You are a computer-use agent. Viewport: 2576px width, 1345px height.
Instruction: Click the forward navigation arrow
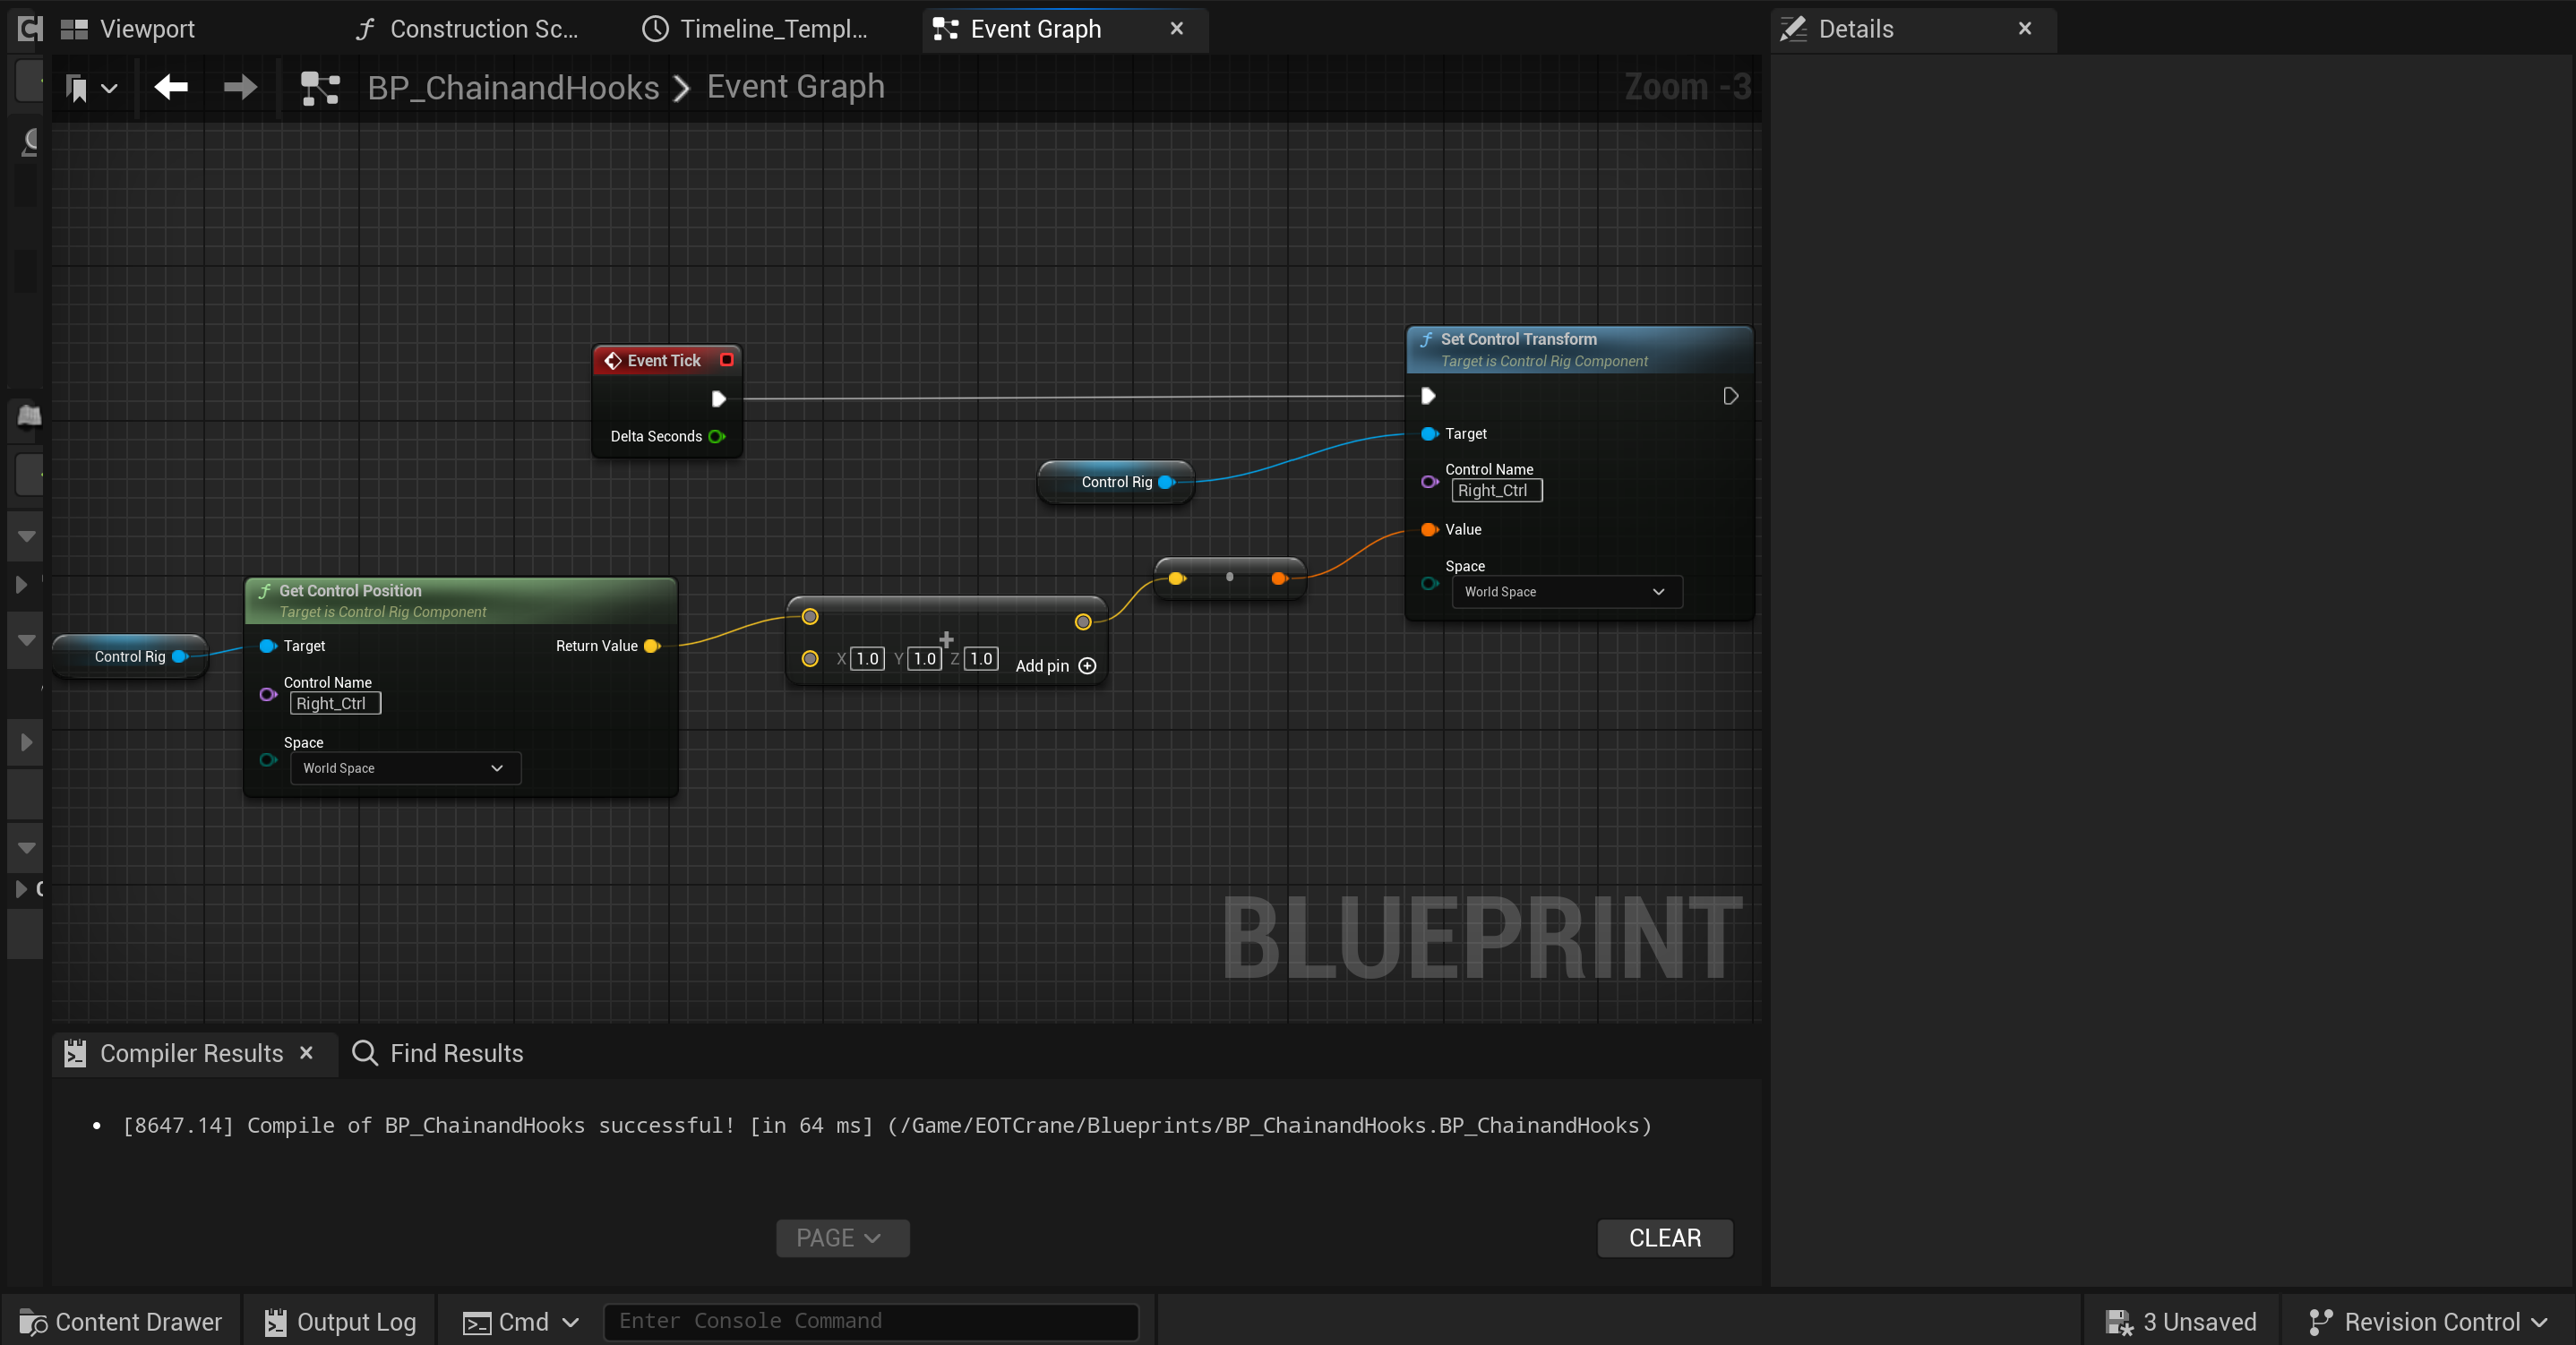pyautogui.click(x=239, y=87)
